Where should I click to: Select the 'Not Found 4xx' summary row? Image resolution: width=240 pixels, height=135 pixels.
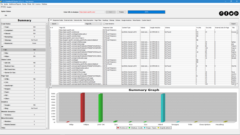23,69
